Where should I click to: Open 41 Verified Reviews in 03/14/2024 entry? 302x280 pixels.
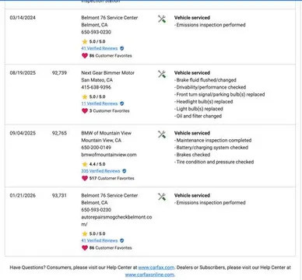point(100,48)
